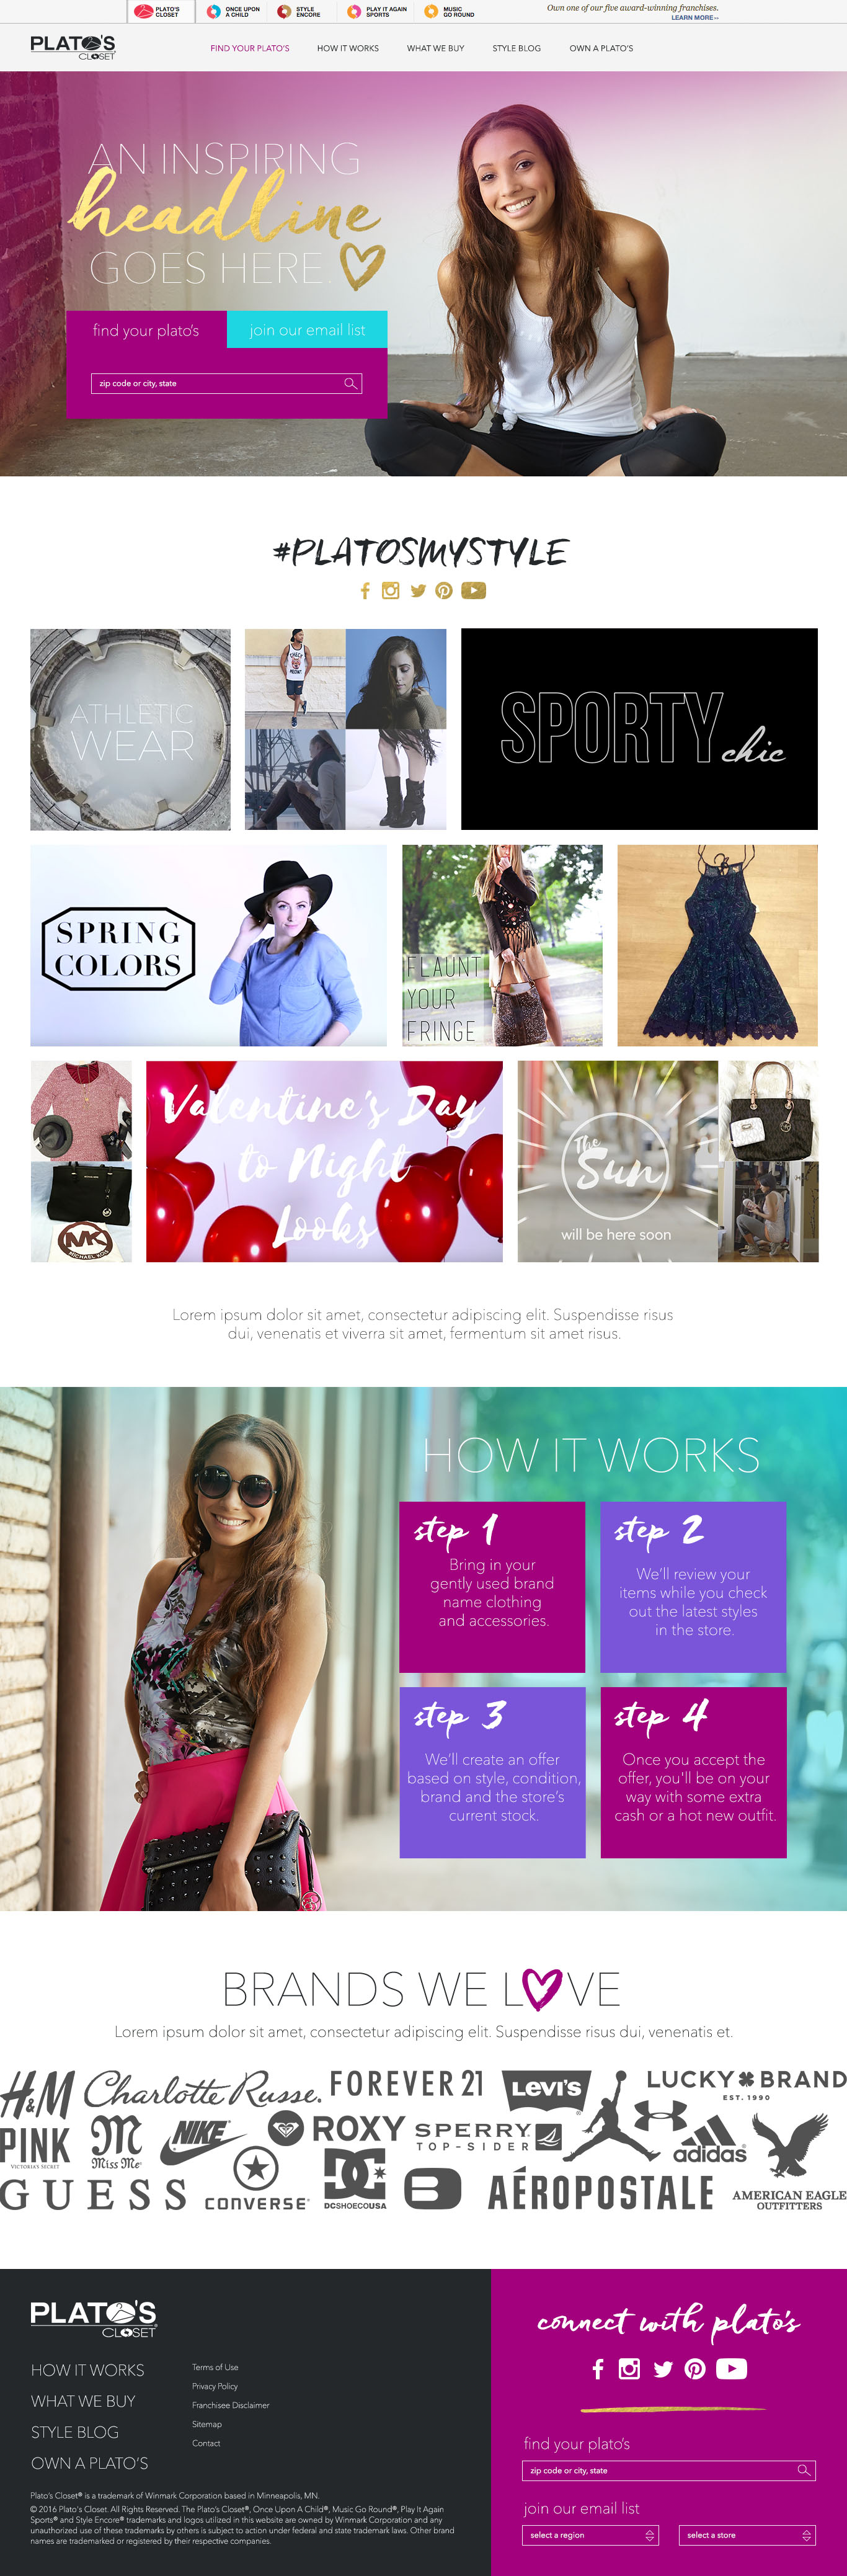Click the footer YouTube icon
This screenshot has height=2576, width=847.
click(x=731, y=2369)
